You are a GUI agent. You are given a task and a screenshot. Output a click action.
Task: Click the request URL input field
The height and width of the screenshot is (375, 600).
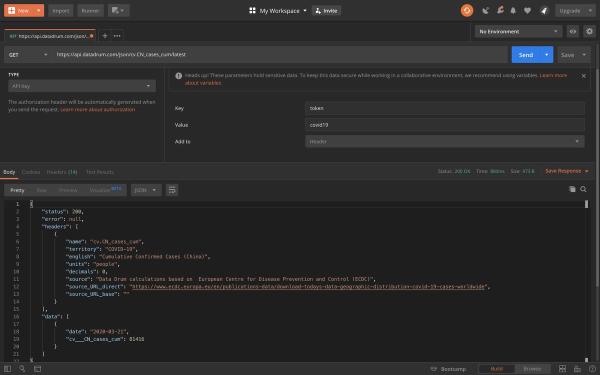(279, 54)
